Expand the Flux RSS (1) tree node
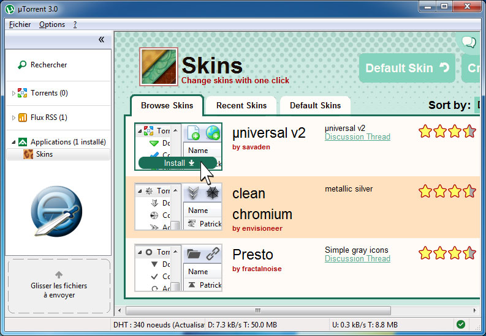 point(13,118)
